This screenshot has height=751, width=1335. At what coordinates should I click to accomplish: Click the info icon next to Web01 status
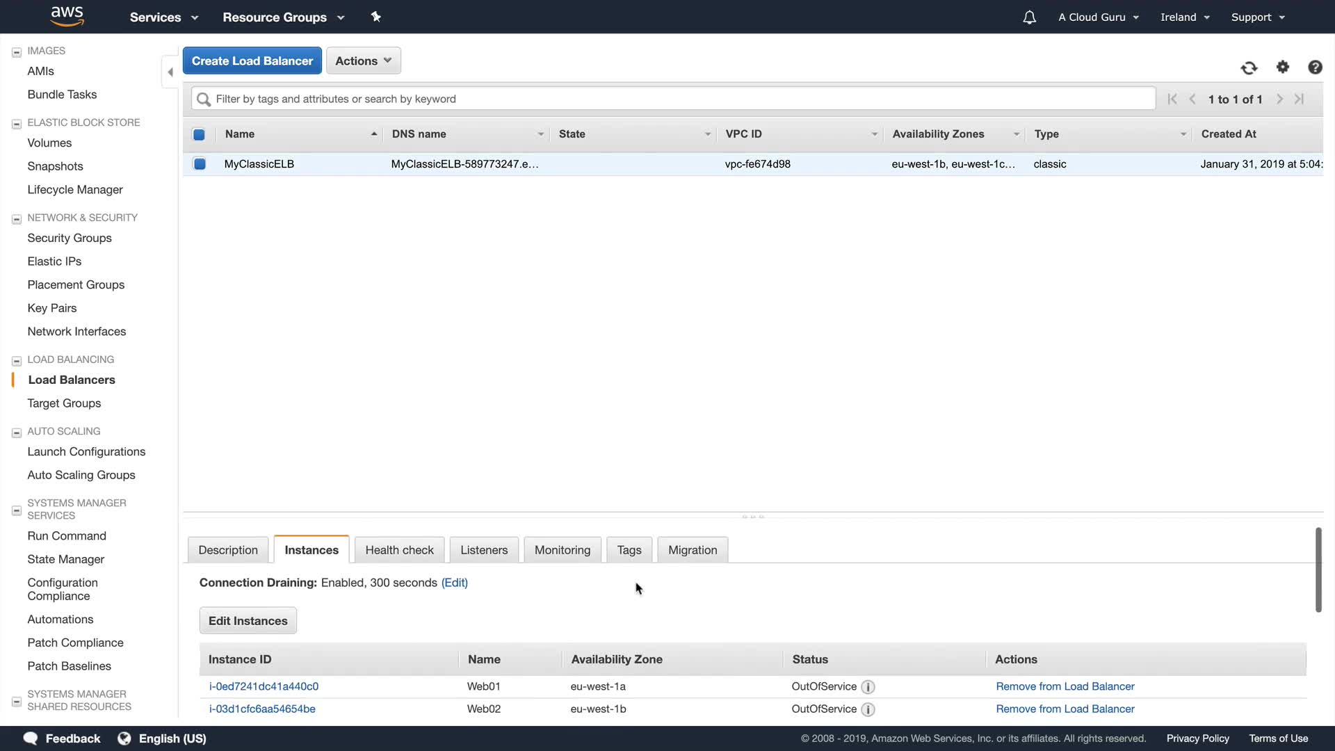pyautogui.click(x=868, y=687)
